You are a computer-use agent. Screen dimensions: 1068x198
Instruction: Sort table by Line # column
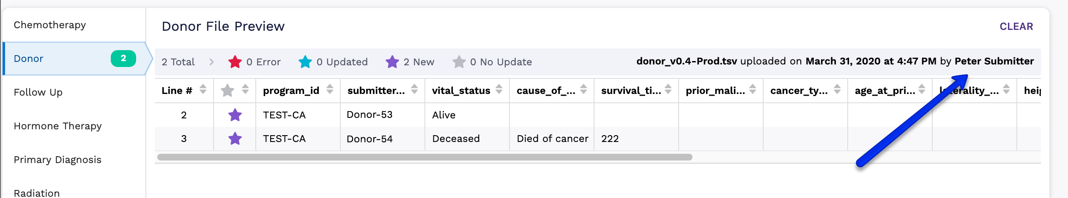tap(203, 89)
